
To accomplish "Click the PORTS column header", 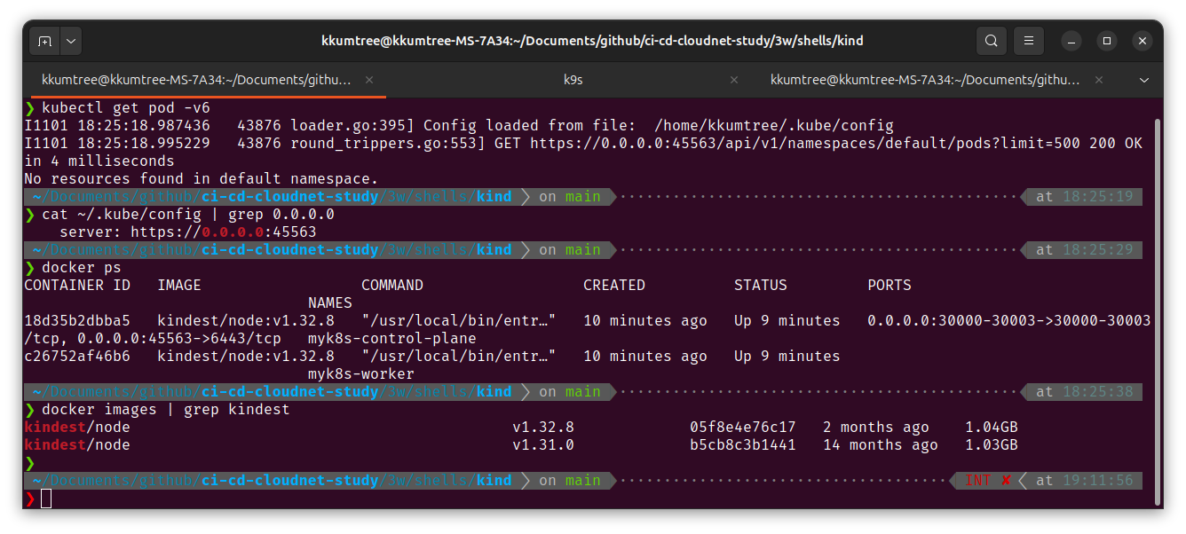I will coord(889,286).
